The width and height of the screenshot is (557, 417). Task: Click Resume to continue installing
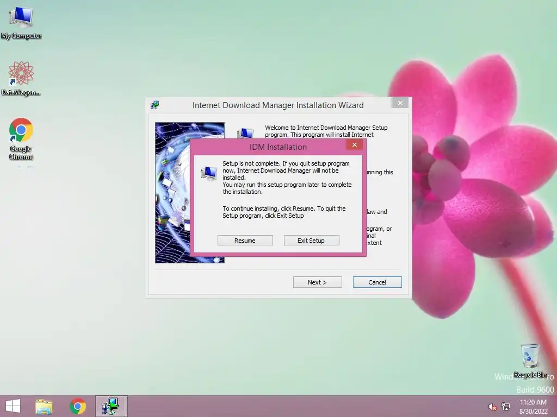(x=245, y=241)
